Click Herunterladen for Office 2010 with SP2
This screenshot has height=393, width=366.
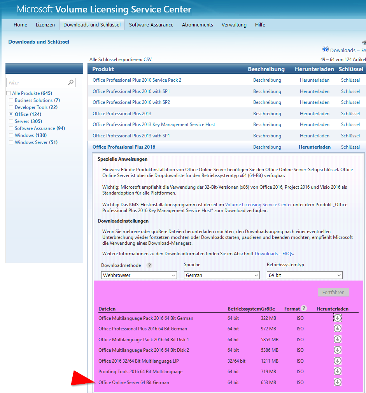(x=315, y=102)
